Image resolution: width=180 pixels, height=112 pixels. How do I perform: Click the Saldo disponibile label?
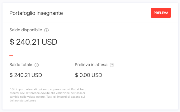point(26,30)
